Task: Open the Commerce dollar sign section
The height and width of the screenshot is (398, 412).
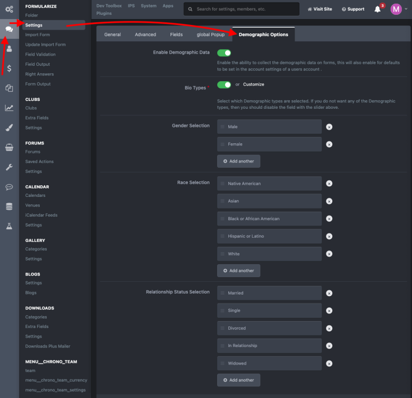Action: 9,68
